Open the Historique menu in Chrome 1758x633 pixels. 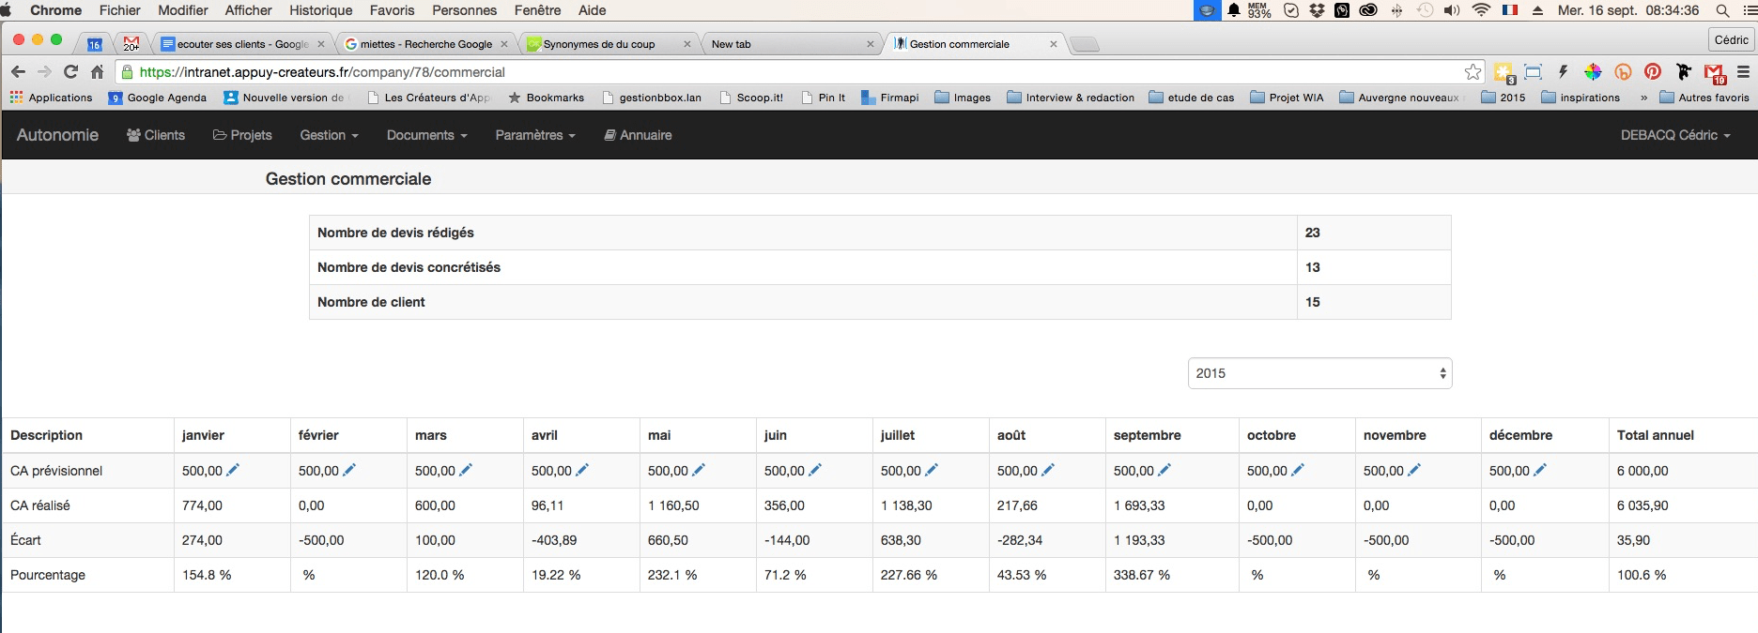pyautogui.click(x=320, y=10)
